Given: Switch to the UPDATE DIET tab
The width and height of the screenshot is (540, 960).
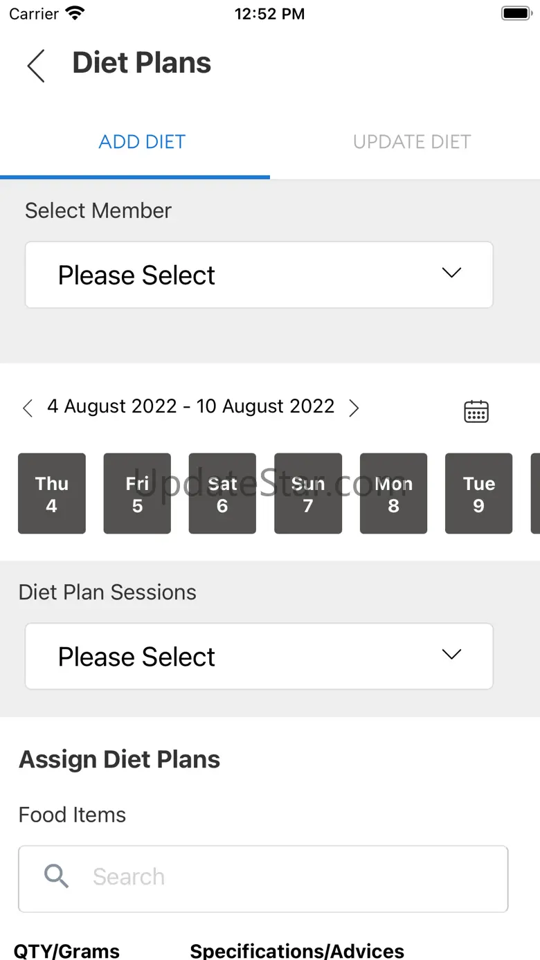Looking at the screenshot, I should pyautogui.click(x=412, y=142).
